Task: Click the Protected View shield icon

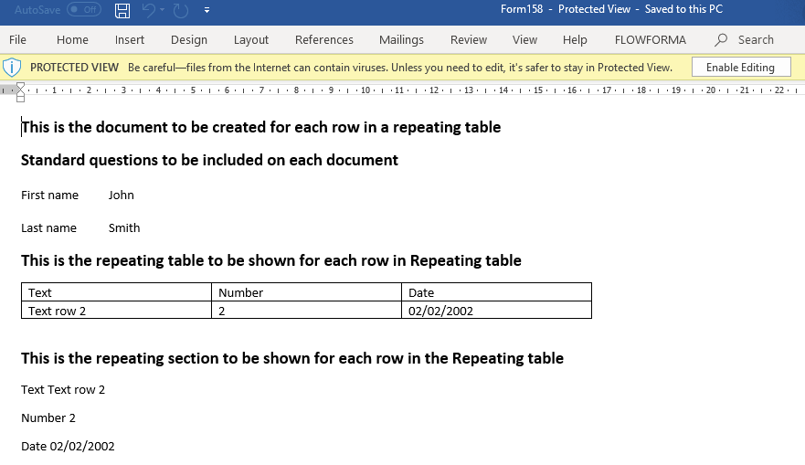Action: [x=12, y=68]
